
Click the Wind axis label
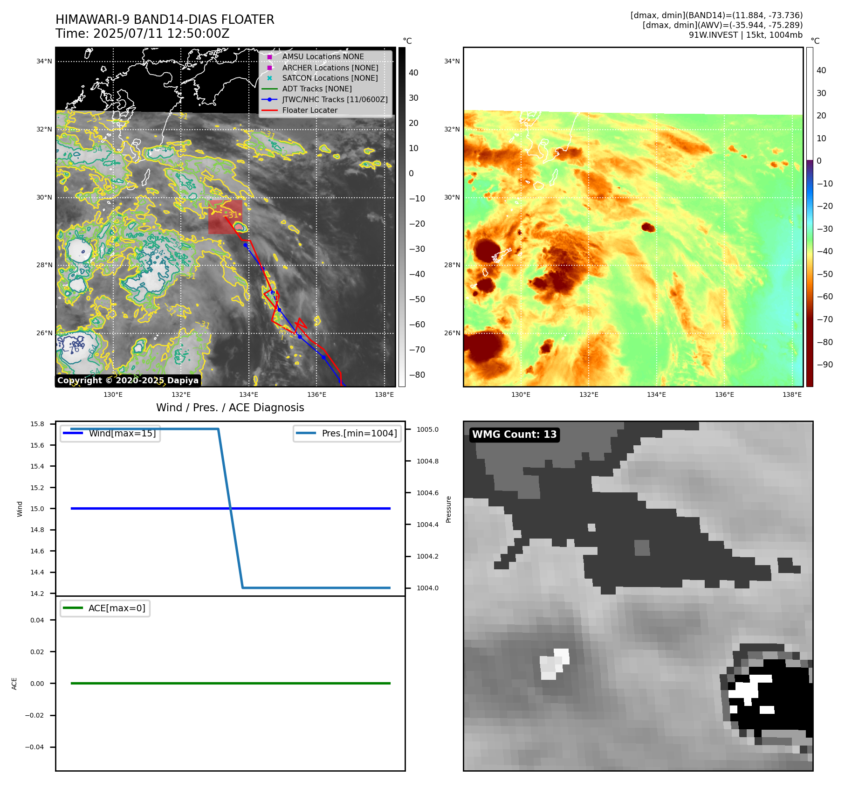[x=20, y=509]
